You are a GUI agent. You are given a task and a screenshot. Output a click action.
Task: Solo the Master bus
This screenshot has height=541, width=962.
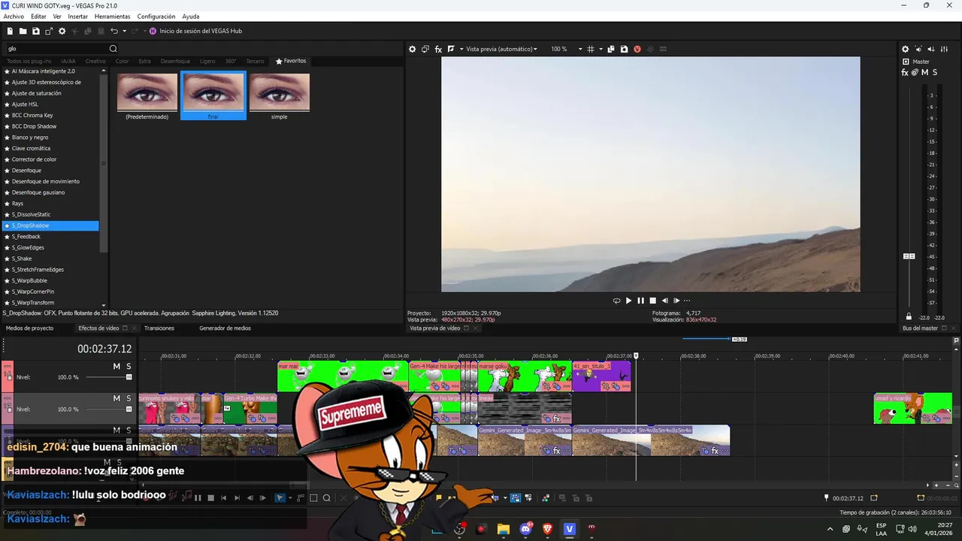[935, 72]
